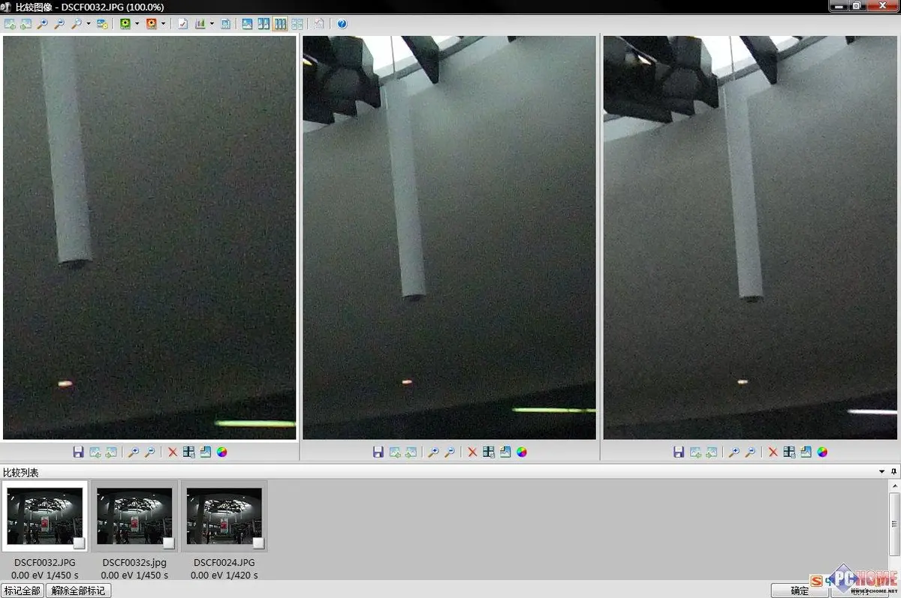Click the zoom in icon in top toolbar

point(43,24)
